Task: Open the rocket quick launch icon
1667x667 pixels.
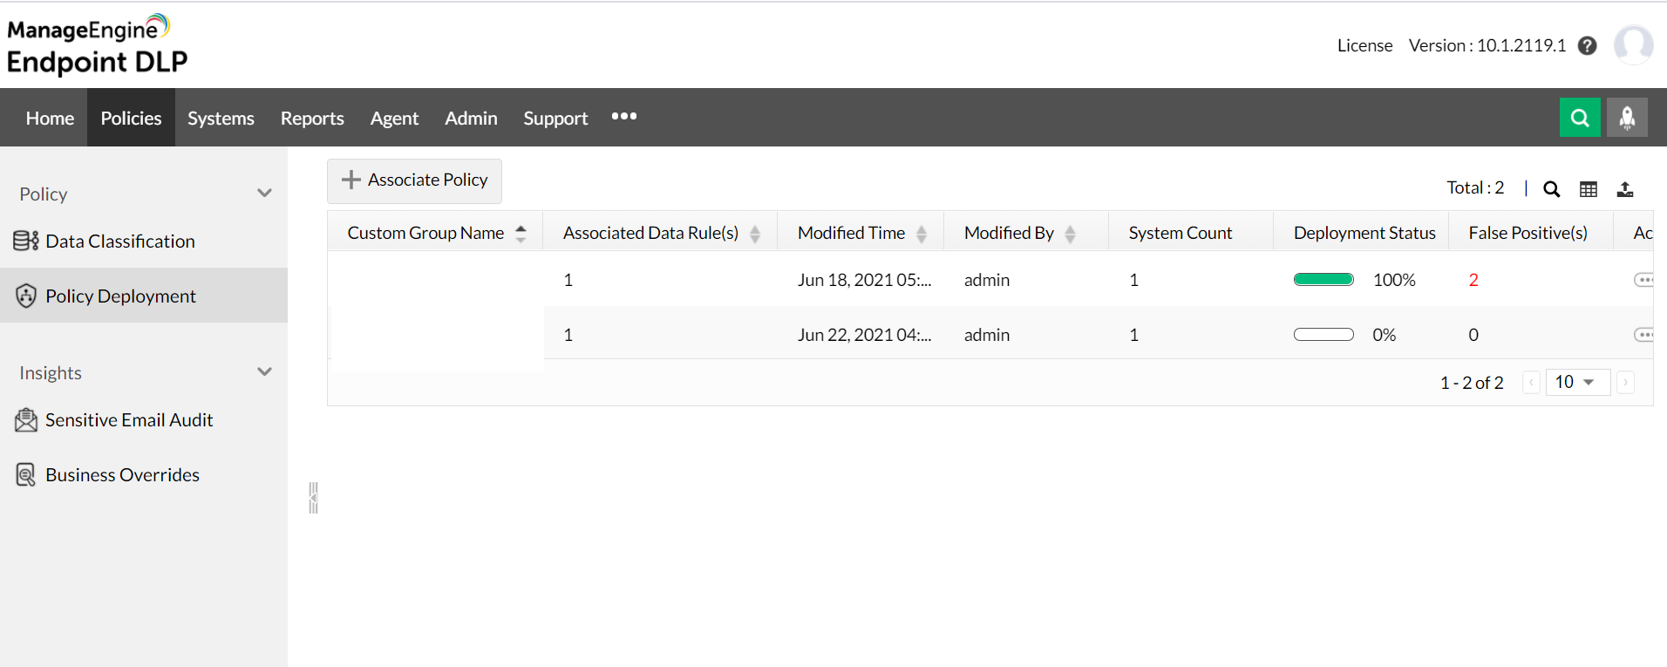Action: pos(1627,118)
